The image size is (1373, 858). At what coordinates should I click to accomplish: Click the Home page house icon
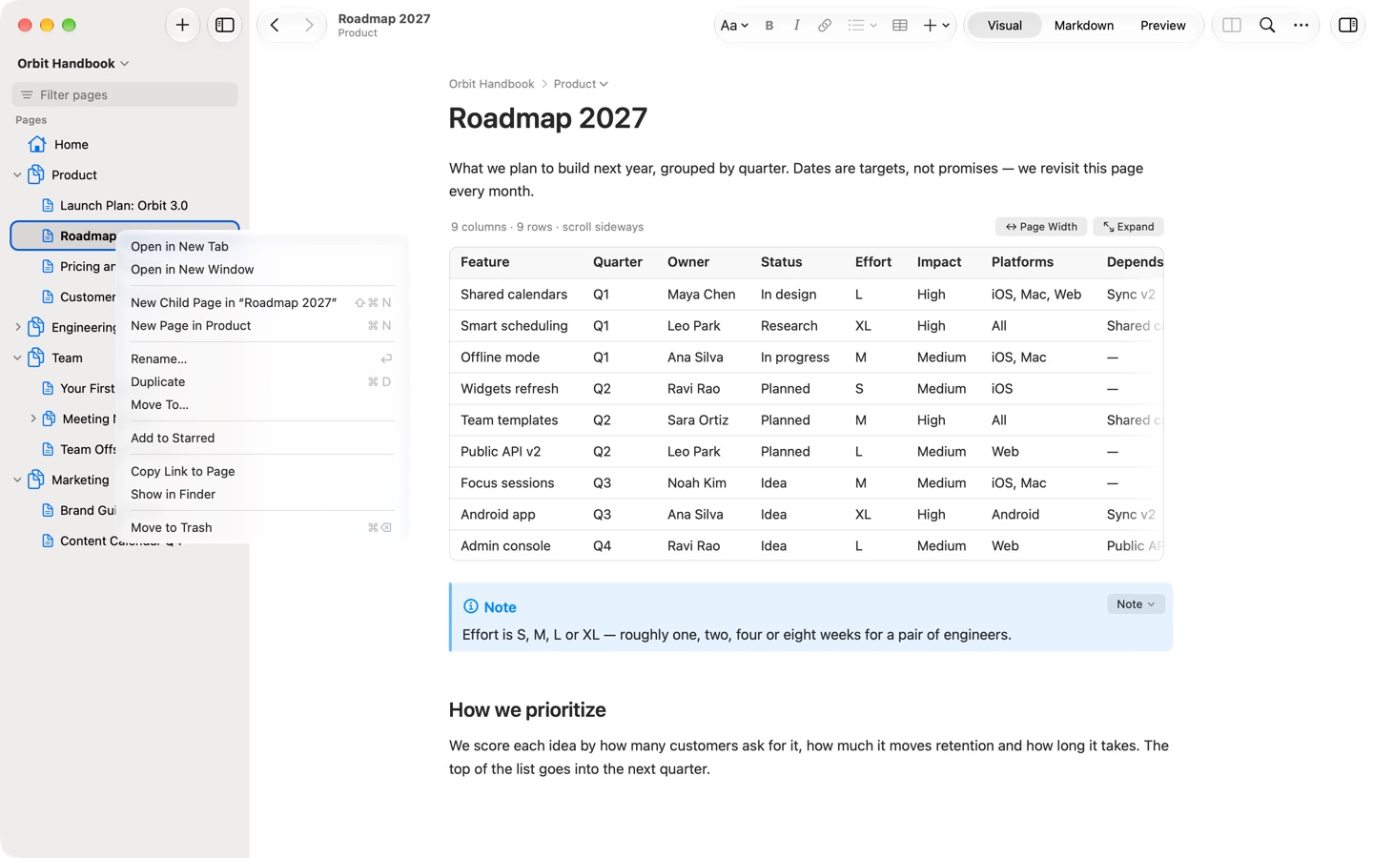[x=37, y=144]
